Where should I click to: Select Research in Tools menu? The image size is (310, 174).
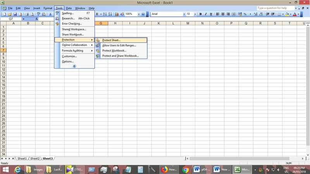click(x=74, y=18)
